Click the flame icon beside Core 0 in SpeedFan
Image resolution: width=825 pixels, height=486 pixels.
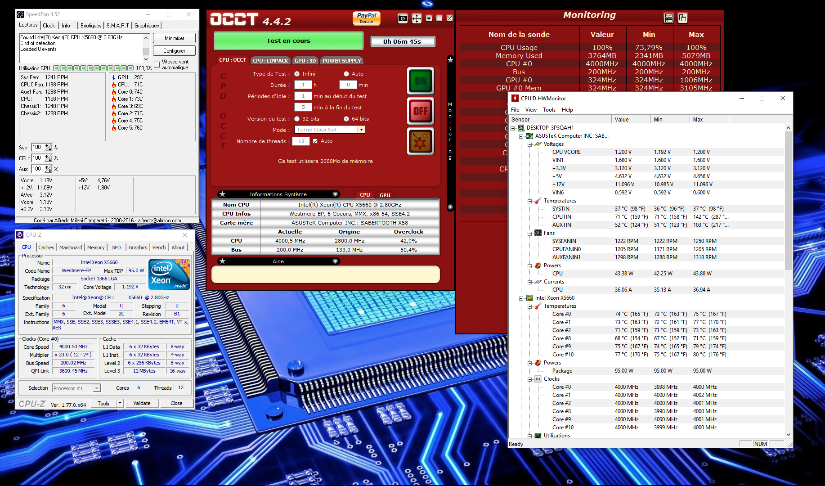click(114, 92)
